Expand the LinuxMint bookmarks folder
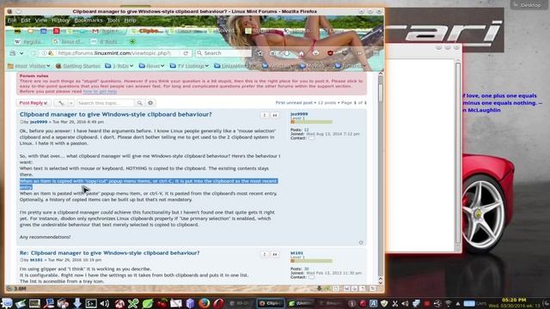The height and width of the screenshot is (309, 550). coord(235,66)
